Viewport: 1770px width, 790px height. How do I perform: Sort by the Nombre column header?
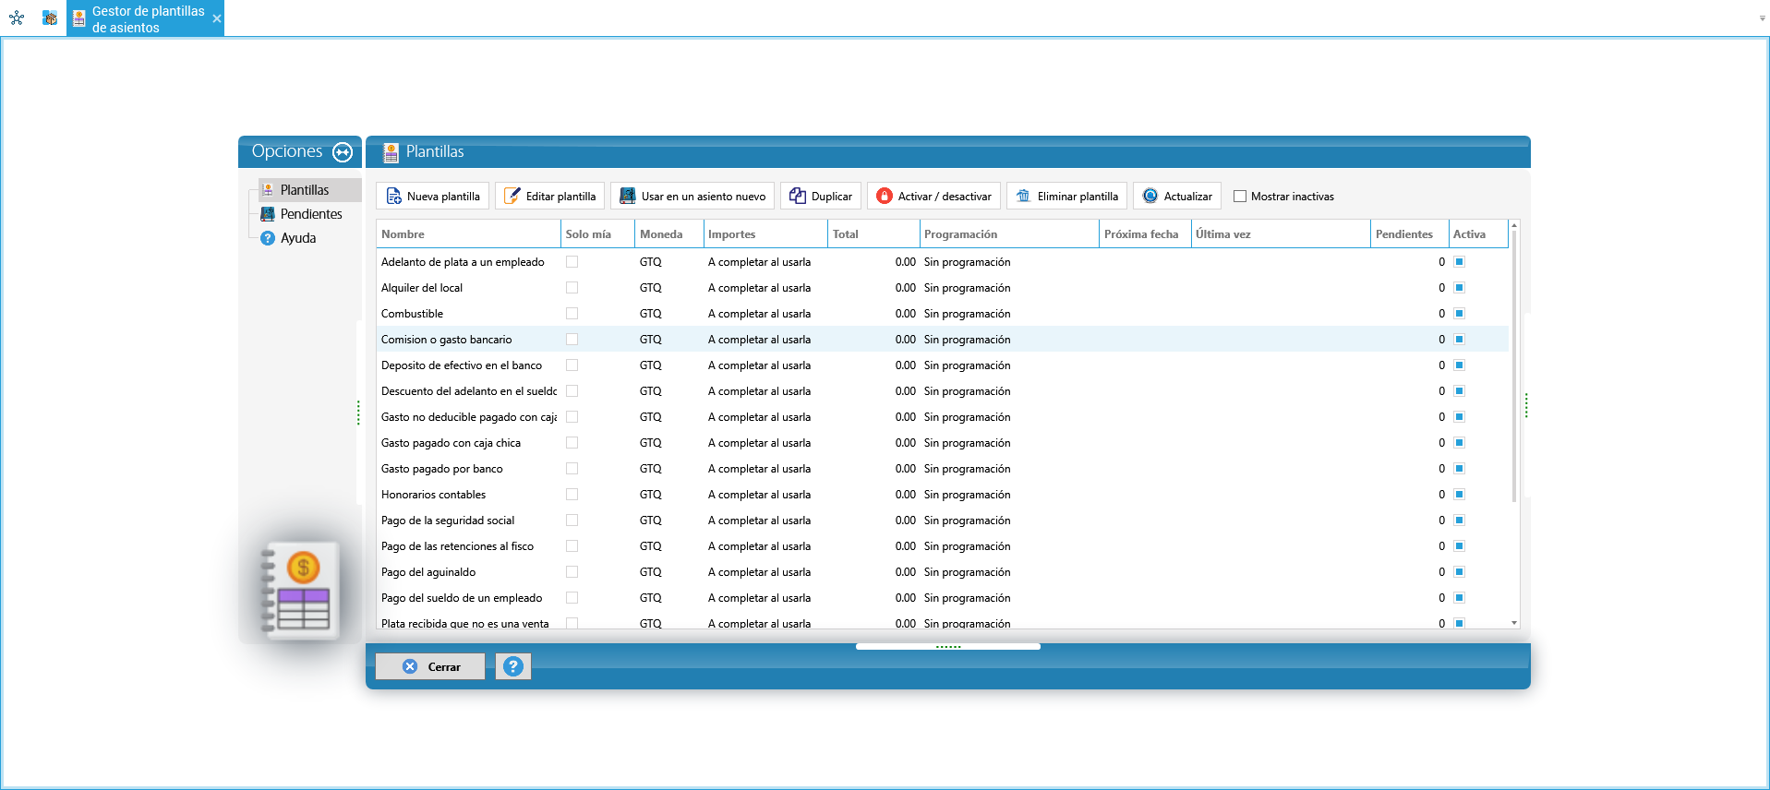(x=468, y=234)
